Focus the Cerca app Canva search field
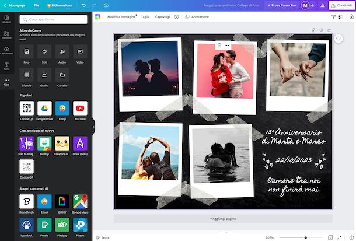This screenshot has height=241, width=356. [x=53, y=19]
